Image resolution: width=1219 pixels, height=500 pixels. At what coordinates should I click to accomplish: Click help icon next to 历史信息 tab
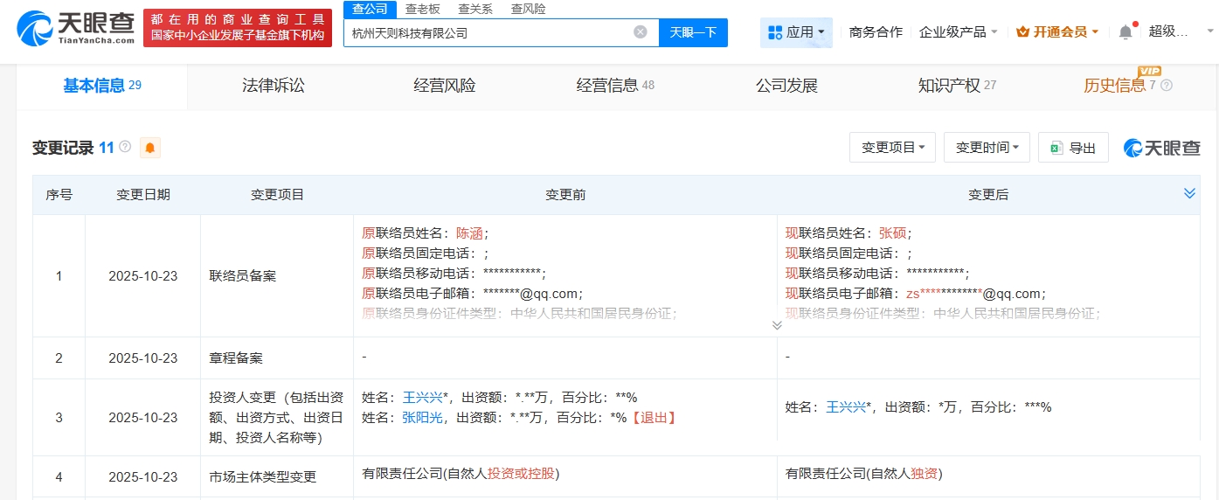1167,86
